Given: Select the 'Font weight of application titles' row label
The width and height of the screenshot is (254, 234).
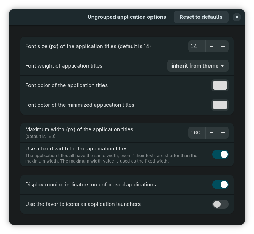Looking at the screenshot, I should click(x=64, y=66).
